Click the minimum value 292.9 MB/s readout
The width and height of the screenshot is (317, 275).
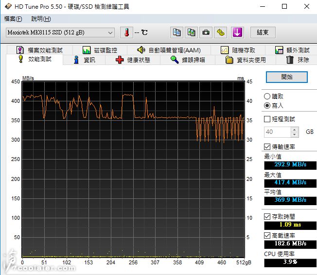pos(290,165)
